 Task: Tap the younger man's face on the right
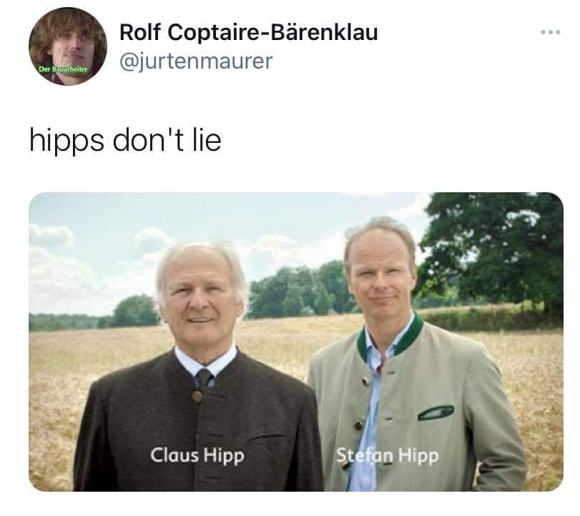pos(381,278)
